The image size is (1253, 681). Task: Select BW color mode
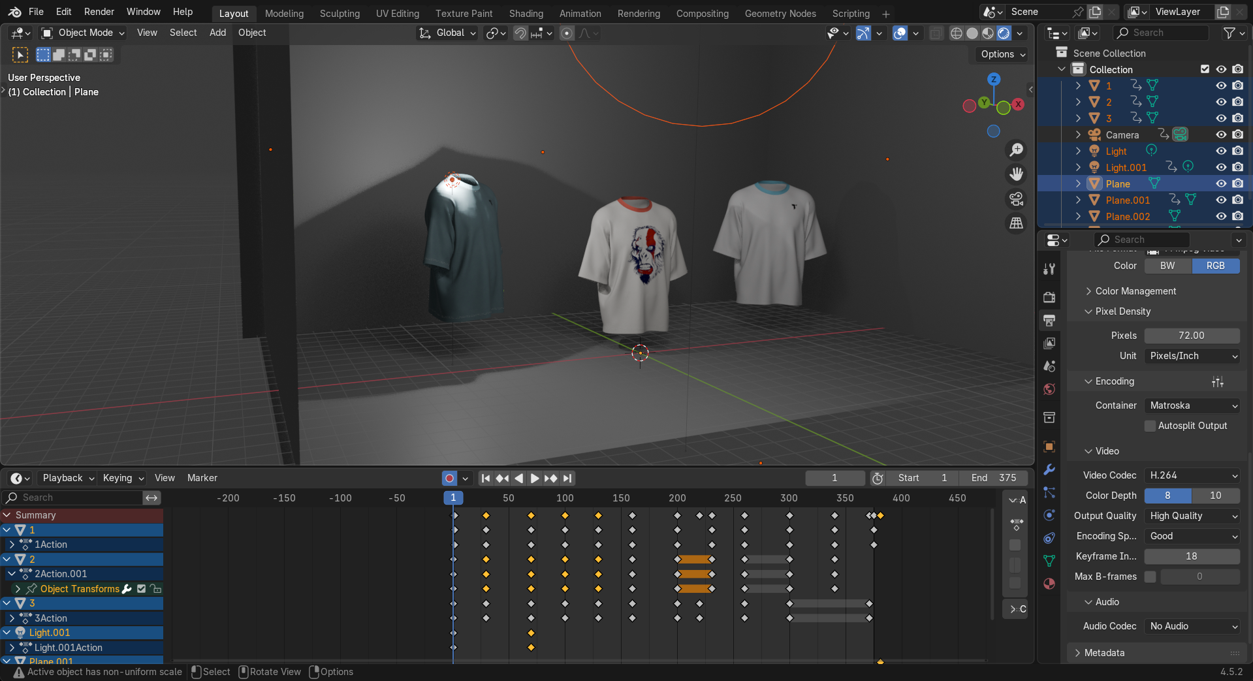tap(1167, 266)
